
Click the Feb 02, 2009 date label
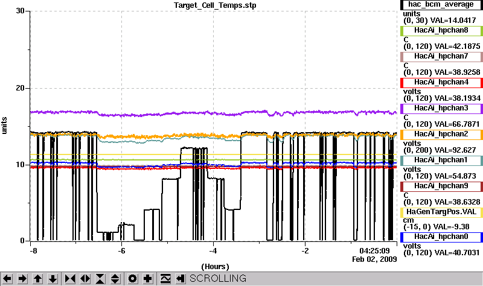click(374, 259)
